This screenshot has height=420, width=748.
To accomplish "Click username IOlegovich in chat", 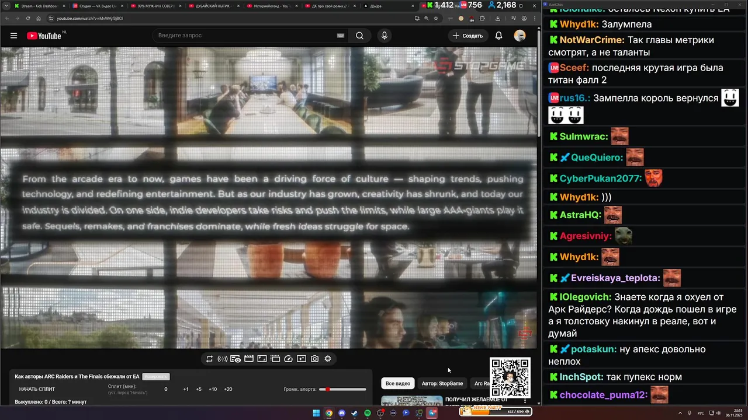I will 586,297.
